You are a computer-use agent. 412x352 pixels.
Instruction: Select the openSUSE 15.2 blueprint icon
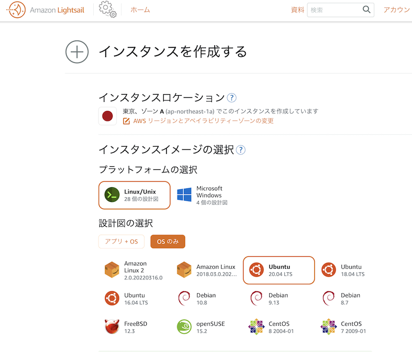tap(184, 327)
